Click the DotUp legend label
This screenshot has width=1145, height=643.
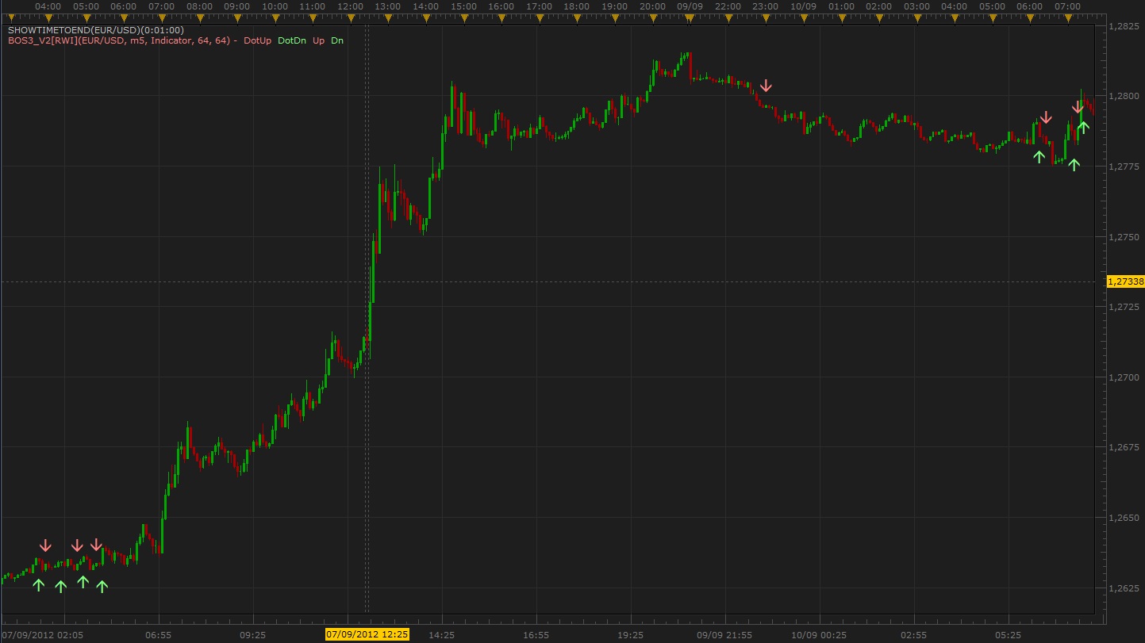click(258, 40)
